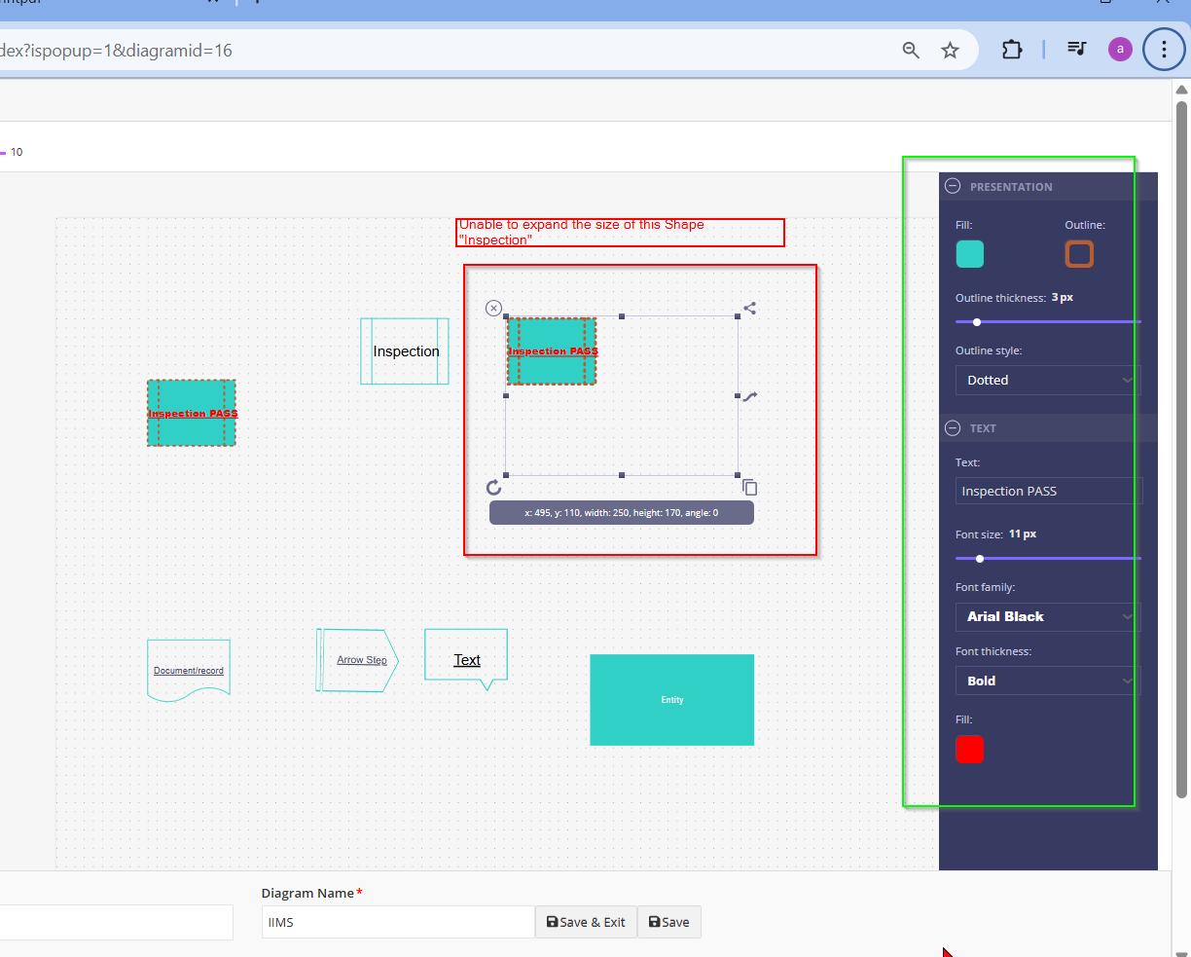Click the top-middle resize handle of selection

[x=622, y=316]
